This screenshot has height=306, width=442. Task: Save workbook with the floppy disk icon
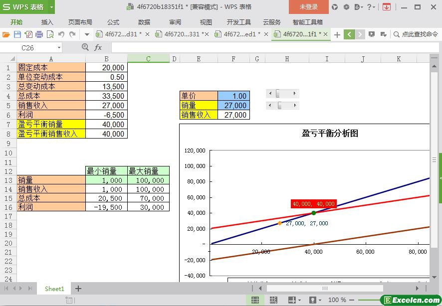(x=17, y=34)
